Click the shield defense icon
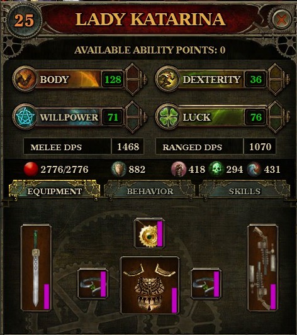 [119, 169]
